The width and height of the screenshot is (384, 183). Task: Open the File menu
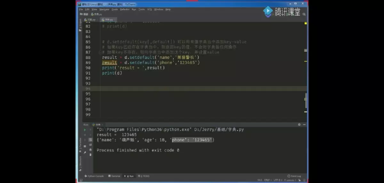81,10
